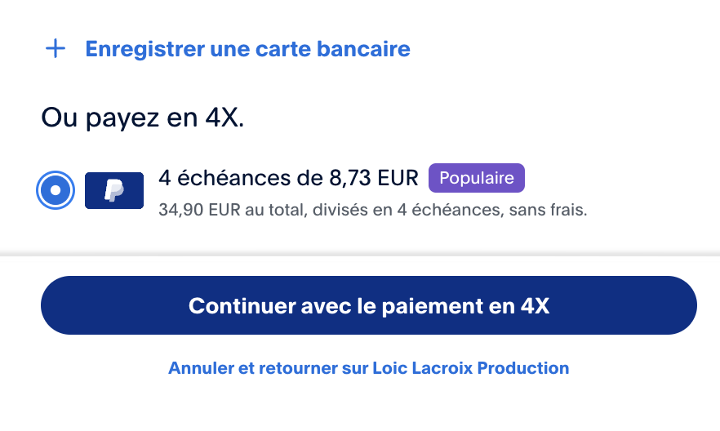The height and width of the screenshot is (431, 720).
Task: Click the plus icon to add a card
Action: [56, 49]
